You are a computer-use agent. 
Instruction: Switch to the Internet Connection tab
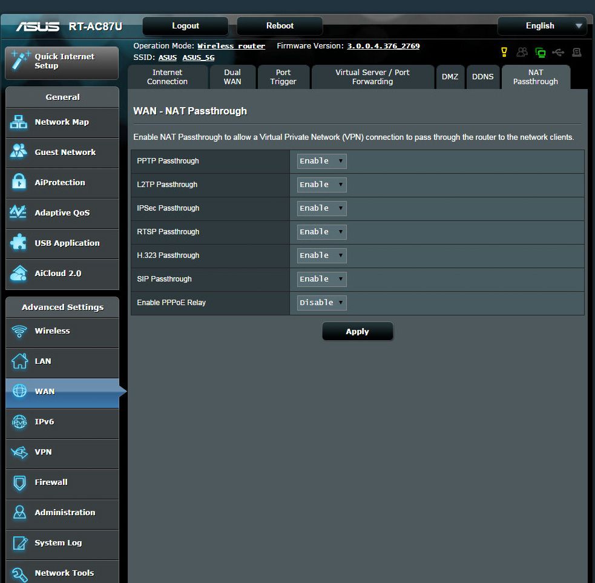167,77
